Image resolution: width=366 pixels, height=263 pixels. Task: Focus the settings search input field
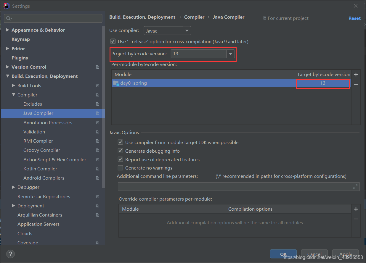(x=53, y=18)
